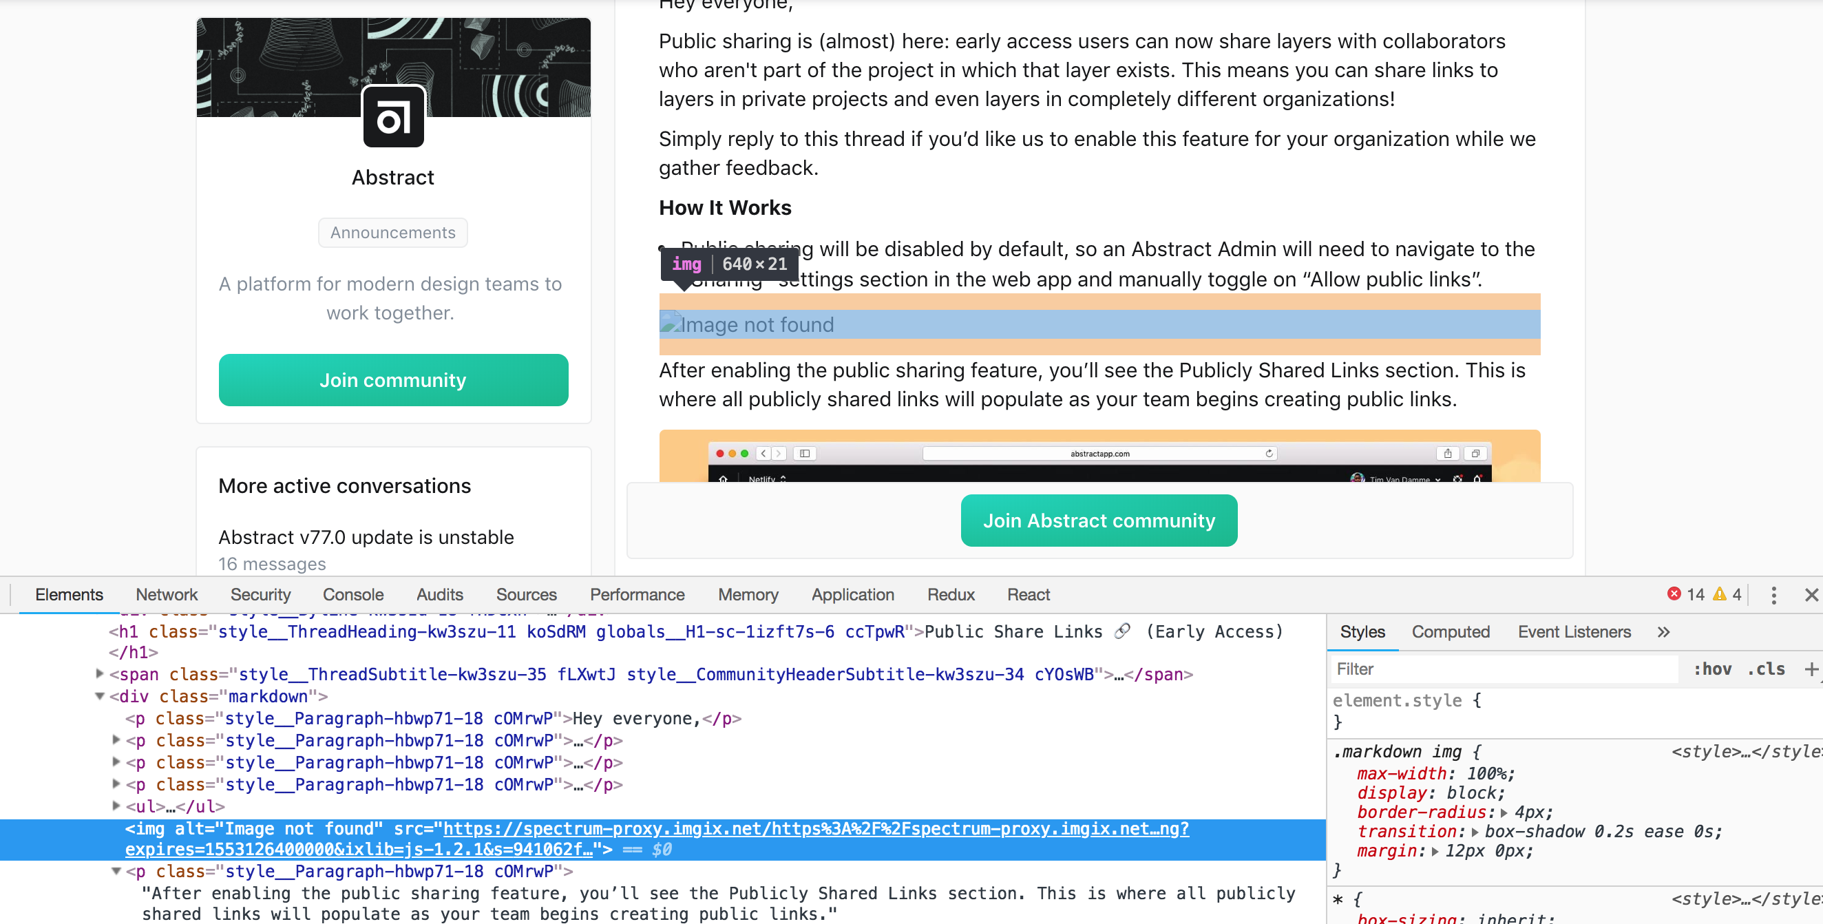Open the Memory tab
1823x924 pixels.
coord(748,595)
